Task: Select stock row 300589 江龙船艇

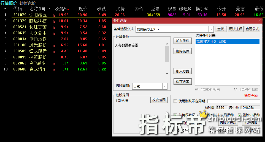Action: 56,51
